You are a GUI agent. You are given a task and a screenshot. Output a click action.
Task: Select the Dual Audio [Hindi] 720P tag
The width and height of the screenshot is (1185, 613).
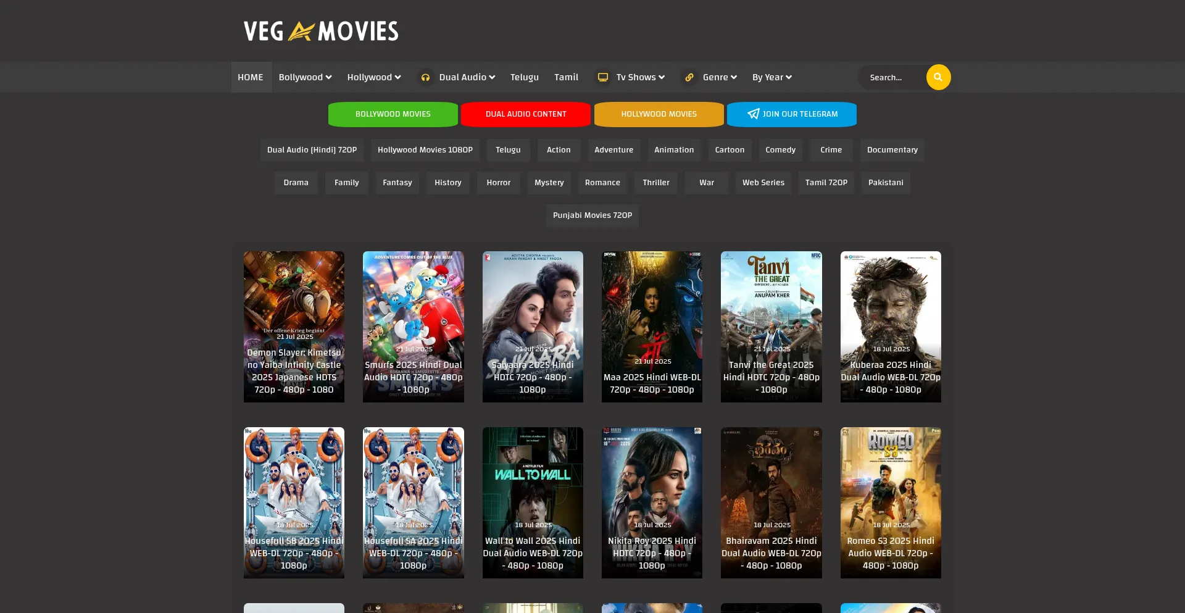(312, 150)
